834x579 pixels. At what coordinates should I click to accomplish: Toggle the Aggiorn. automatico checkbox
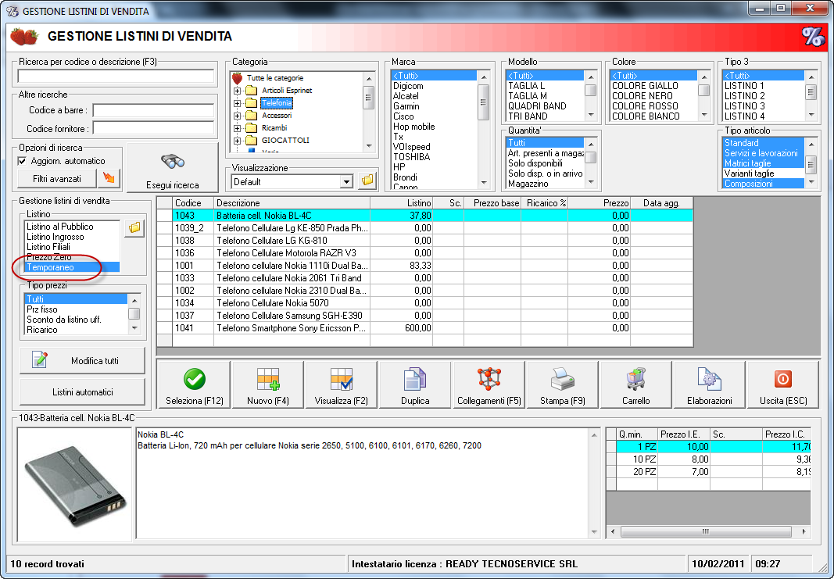pos(23,161)
